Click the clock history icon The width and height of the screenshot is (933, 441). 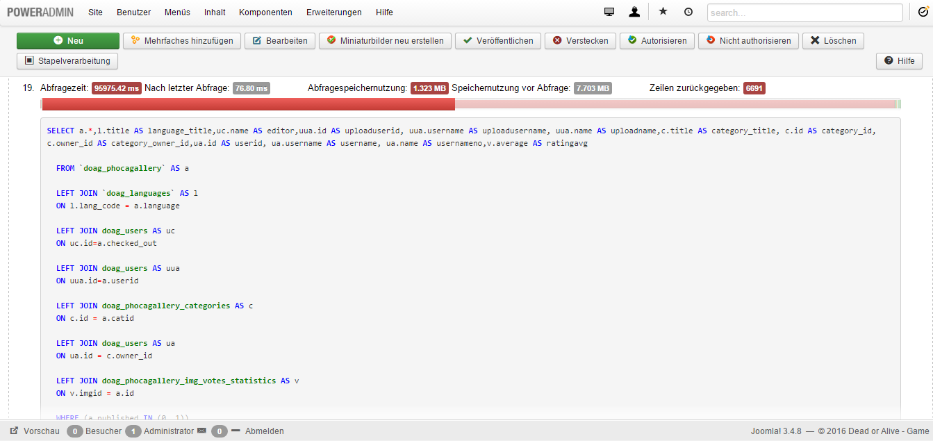(x=688, y=12)
